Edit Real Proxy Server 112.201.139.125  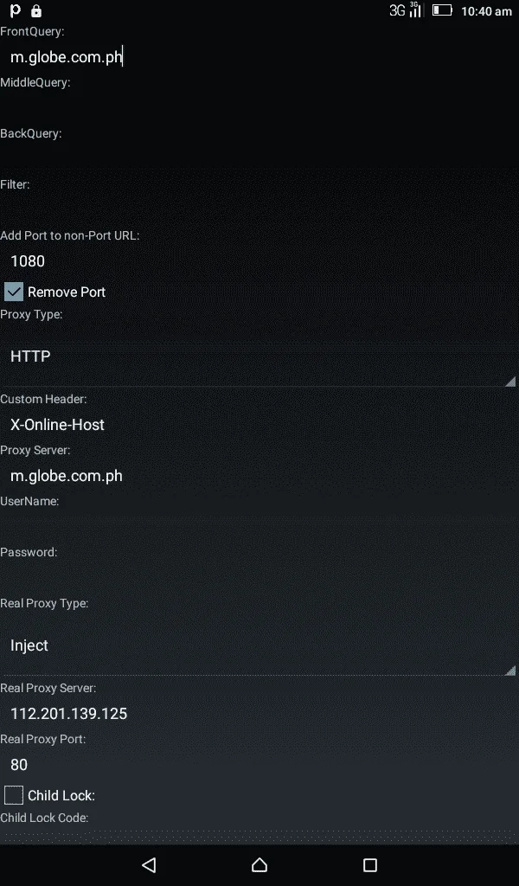(x=259, y=714)
